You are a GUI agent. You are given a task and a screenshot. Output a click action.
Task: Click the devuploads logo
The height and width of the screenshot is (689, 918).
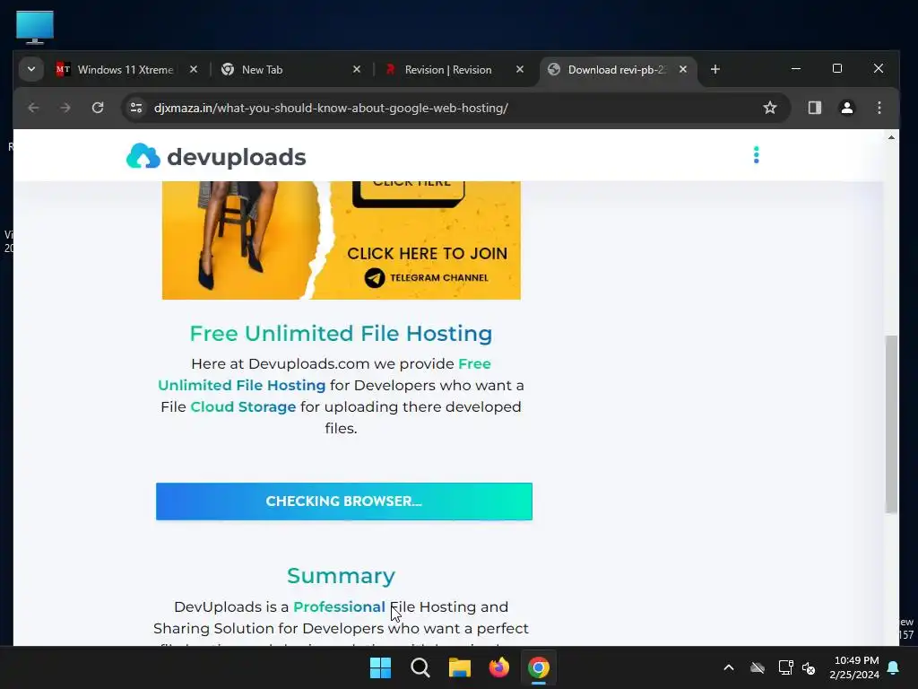tap(216, 156)
